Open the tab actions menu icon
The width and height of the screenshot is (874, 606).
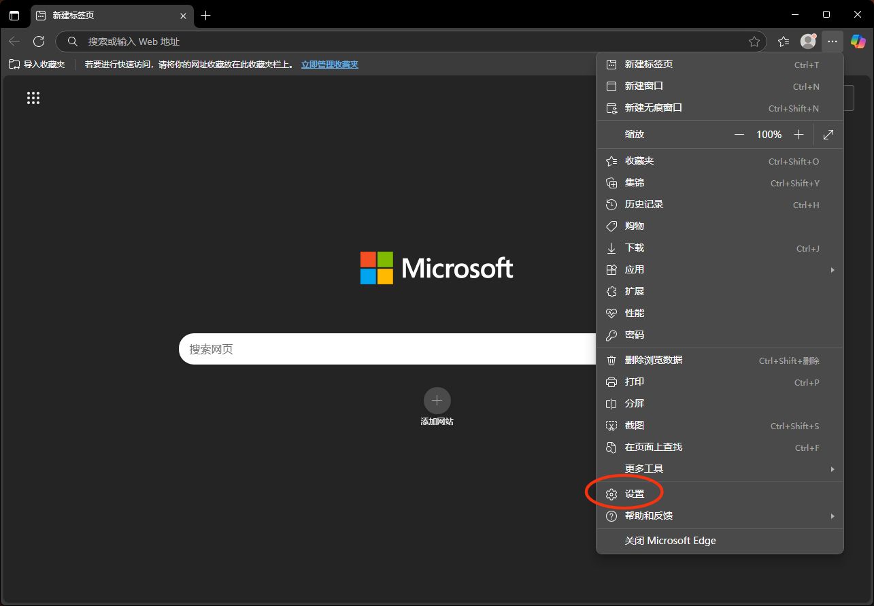click(14, 16)
